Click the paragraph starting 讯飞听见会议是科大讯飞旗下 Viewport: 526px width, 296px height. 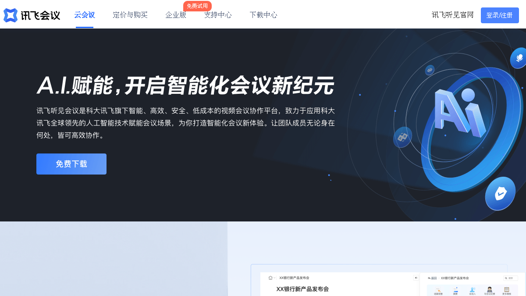click(185, 123)
